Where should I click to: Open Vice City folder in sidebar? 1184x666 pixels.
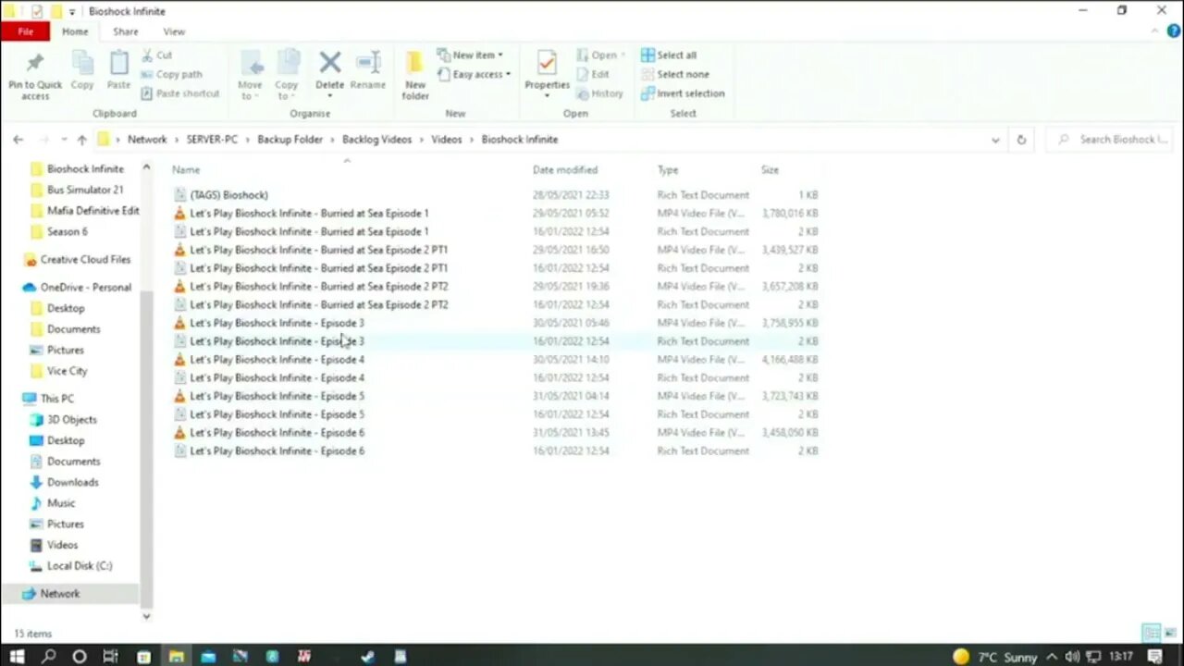[x=67, y=371]
